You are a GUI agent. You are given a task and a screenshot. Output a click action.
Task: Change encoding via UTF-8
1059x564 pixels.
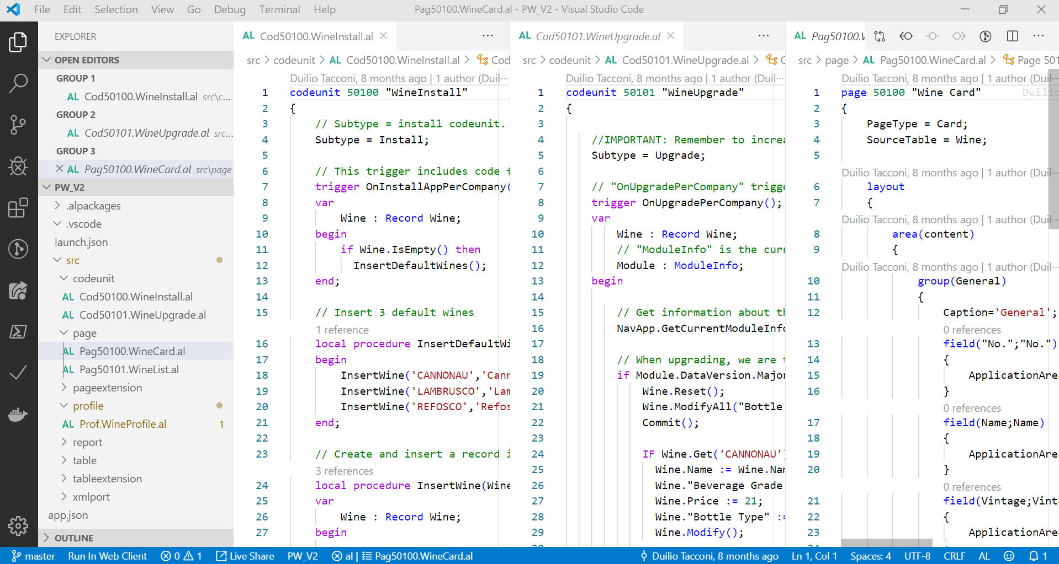917,556
